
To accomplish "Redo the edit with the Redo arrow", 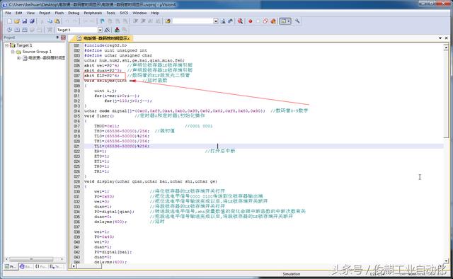I will click(x=75, y=21).
